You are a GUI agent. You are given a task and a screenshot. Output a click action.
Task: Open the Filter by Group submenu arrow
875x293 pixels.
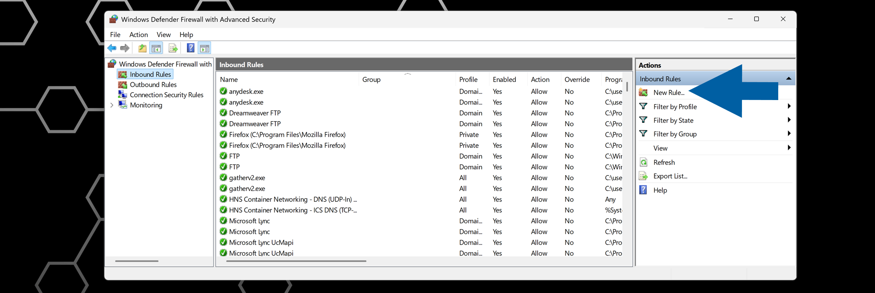tap(789, 133)
